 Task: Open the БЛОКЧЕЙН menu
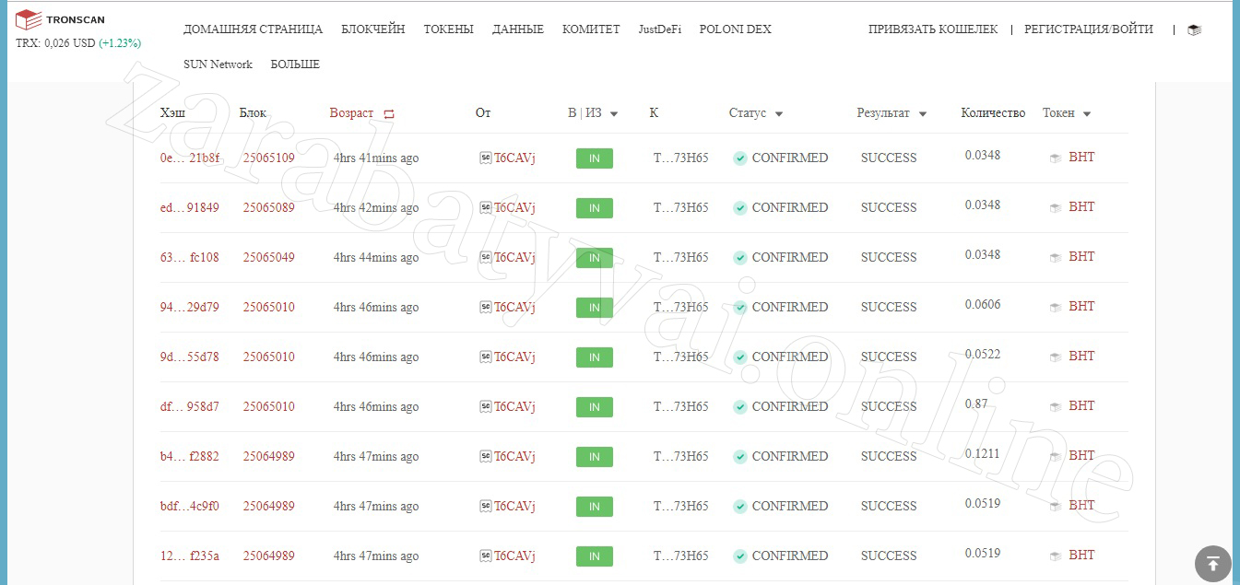pos(372,29)
